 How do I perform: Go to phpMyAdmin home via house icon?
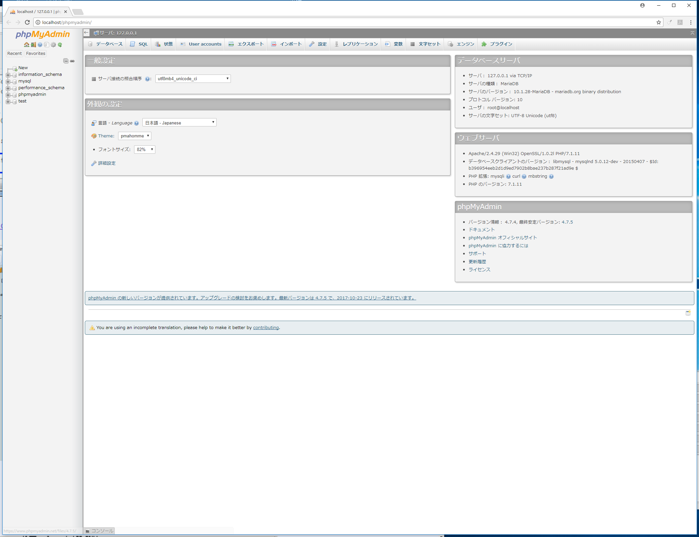(x=27, y=45)
